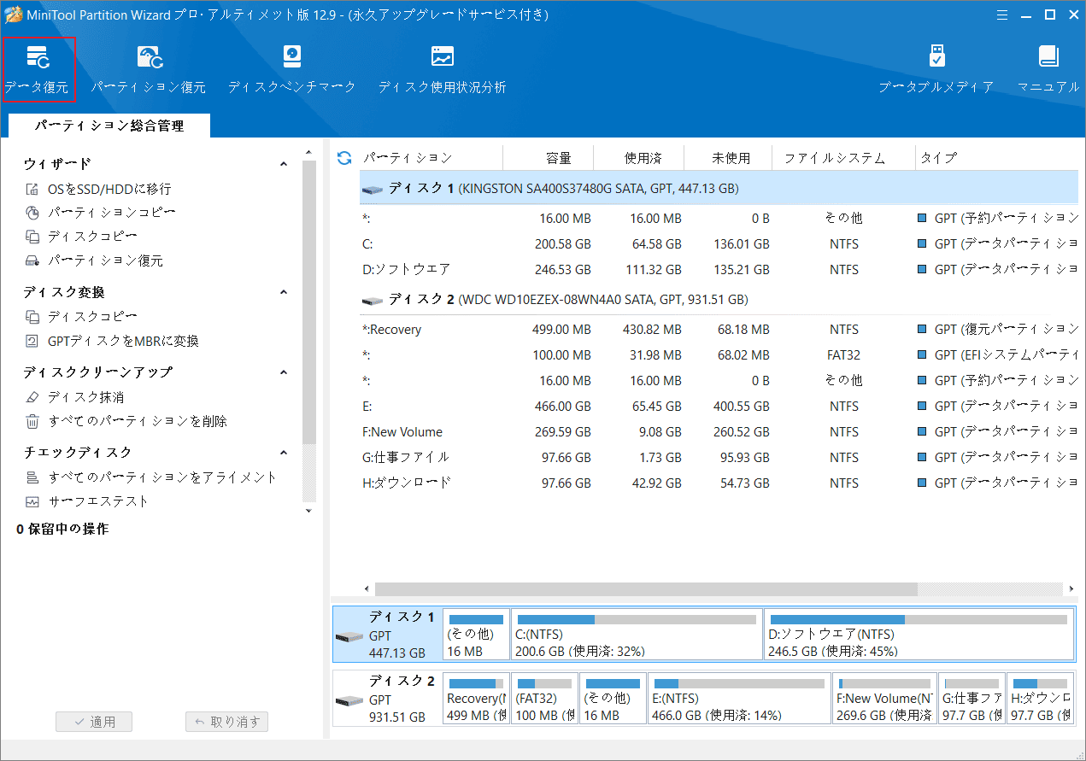Click the horizontal scrollbar right arrow
Viewport: 1086px width, 761px height.
1071,589
